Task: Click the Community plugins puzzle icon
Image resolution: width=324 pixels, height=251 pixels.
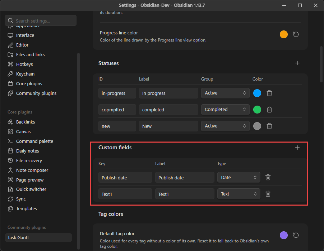Action: (10, 93)
